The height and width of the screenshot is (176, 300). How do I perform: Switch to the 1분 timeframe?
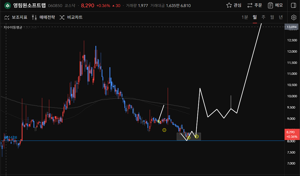click(x=245, y=17)
